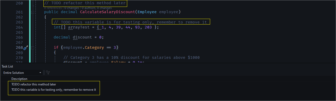Click the number 203 in the array
This screenshot has height=101, width=336.
pos(148,27)
